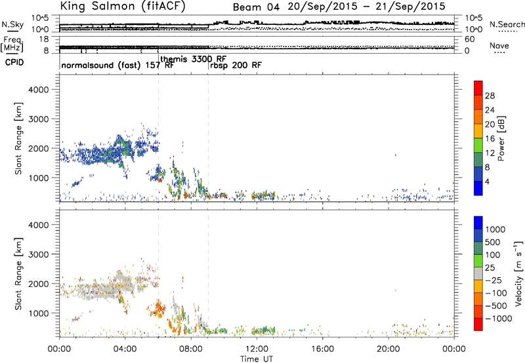Click the '16:00' time axis tick label
525x363 pixels.
tap(323, 349)
